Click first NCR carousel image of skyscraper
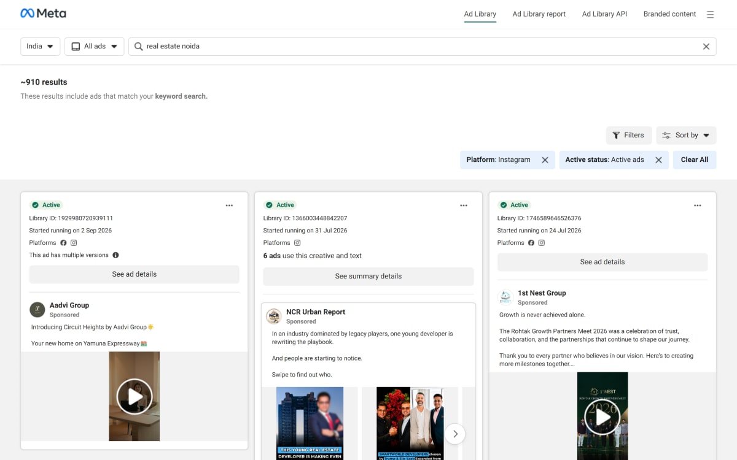 (310, 423)
